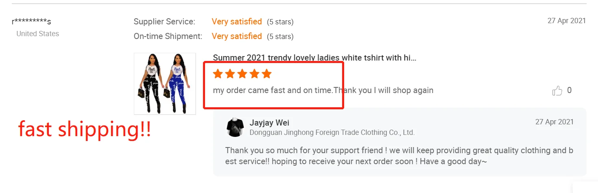
Task: Click reviewer name r*********s
Action: (x=31, y=22)
